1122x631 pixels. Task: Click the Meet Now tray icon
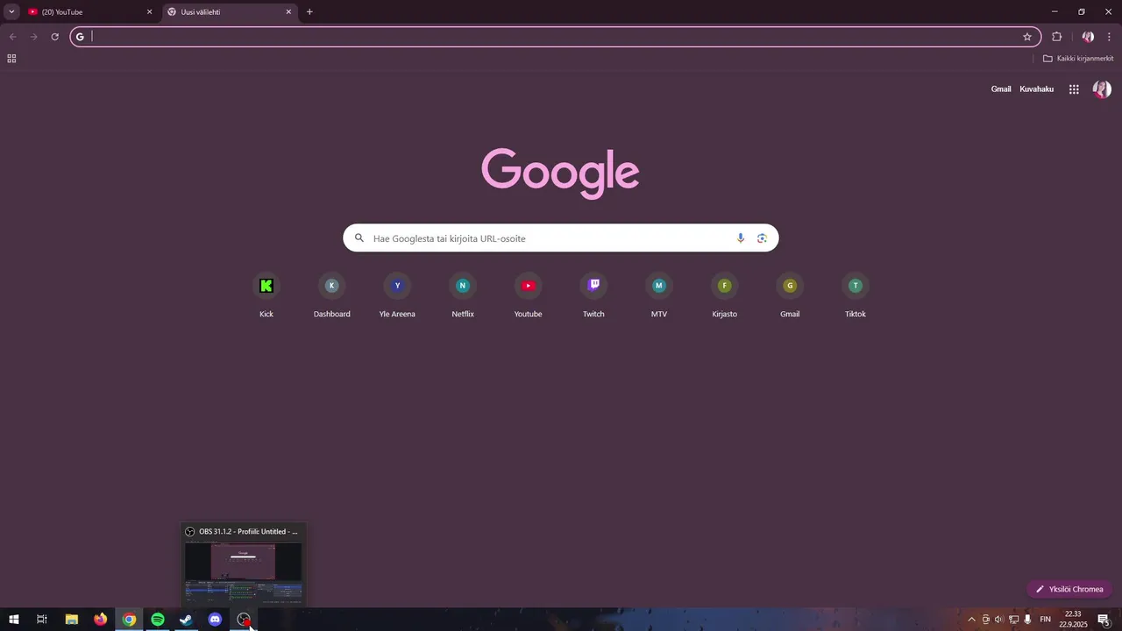coord(985,620)
